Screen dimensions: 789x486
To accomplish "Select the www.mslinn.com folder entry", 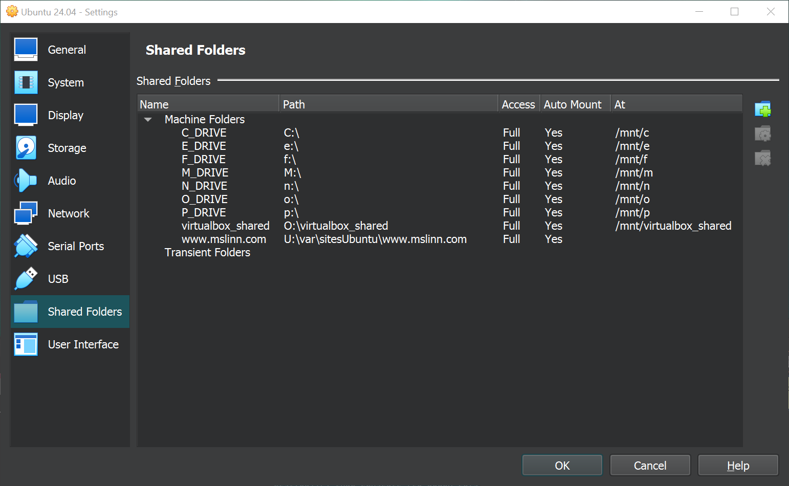I will pyautogui.click(x=224, y=239).
